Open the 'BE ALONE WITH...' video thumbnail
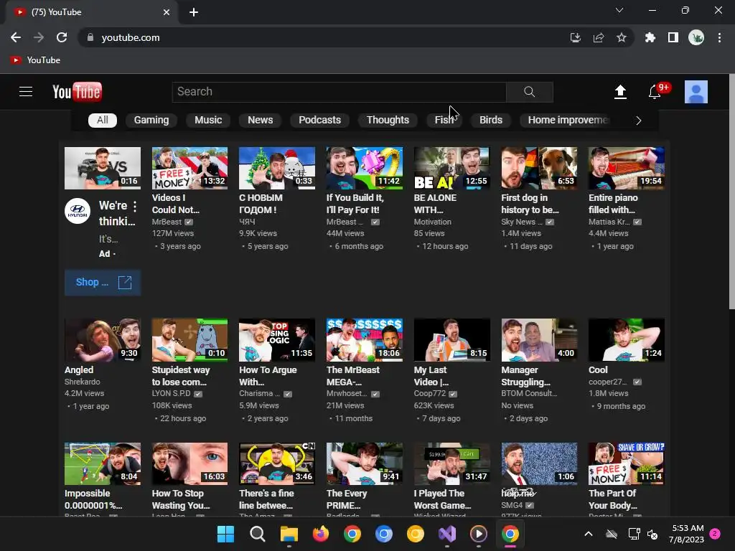Image resolution: width=735 pixels, height=551 pixels. pos(452,168)
